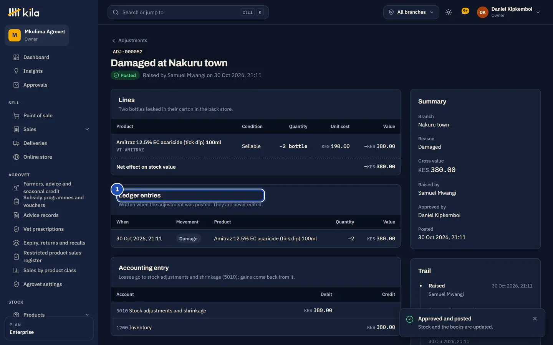
Task: Go back to Adjustments
Action: tap(129, 41)
